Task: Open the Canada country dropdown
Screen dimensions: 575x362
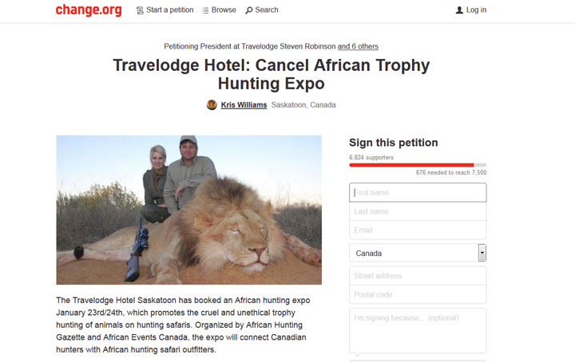Action: [x=413, y=253]
